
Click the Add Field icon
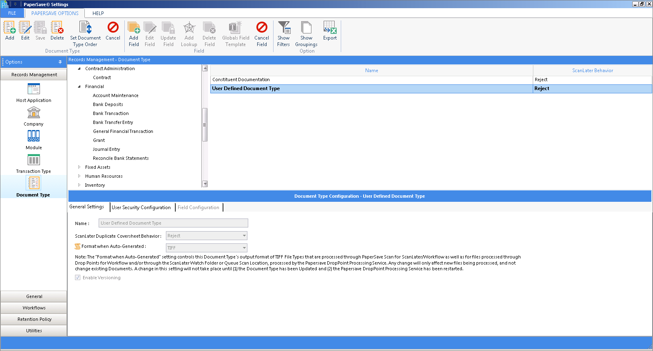coord(134,28)
